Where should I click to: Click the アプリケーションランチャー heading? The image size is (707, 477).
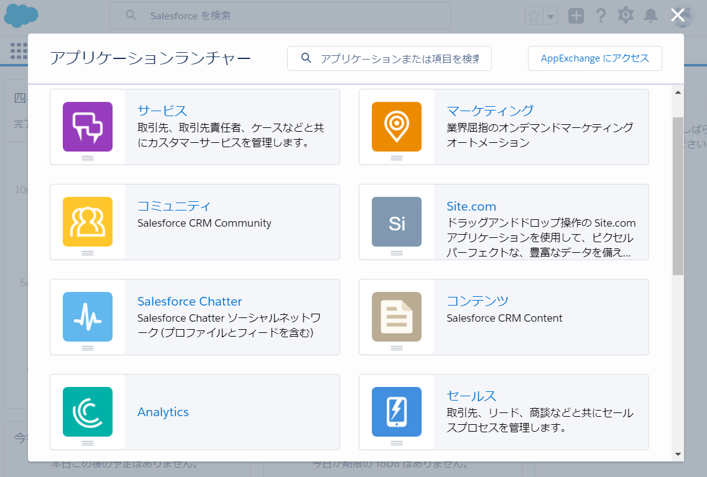tap(150, 58)
